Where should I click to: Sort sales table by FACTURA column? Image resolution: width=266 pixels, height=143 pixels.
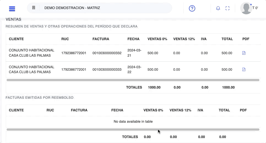point(101,39)
